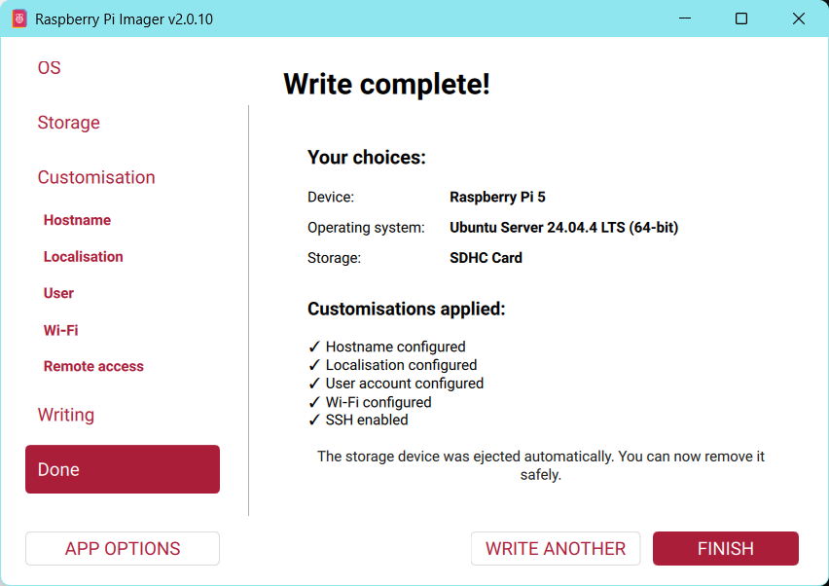Click the 'Localisation configured' line
The image size is (829, 586).
point(392,365)
